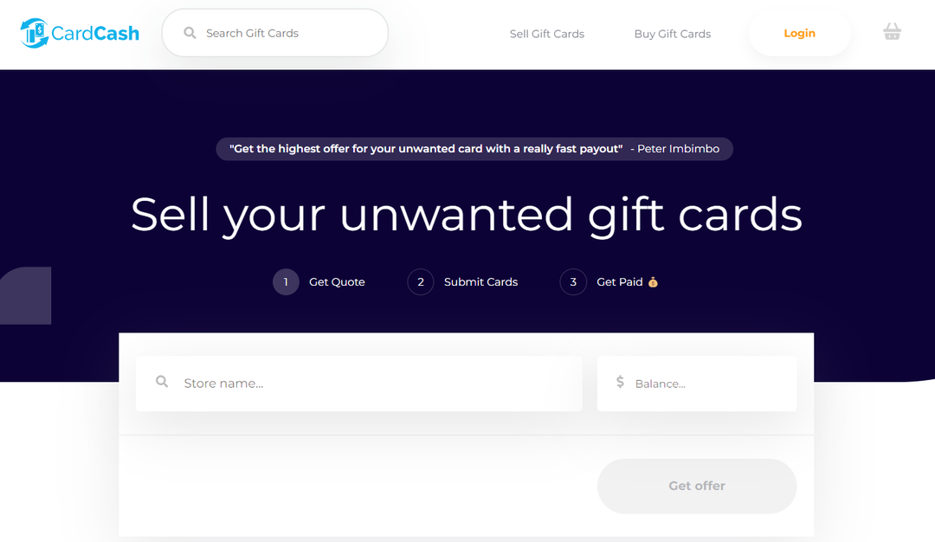This screenshot has height=542, width=935.
Task: Click the Balance input field
Action: tap(701, 382)
